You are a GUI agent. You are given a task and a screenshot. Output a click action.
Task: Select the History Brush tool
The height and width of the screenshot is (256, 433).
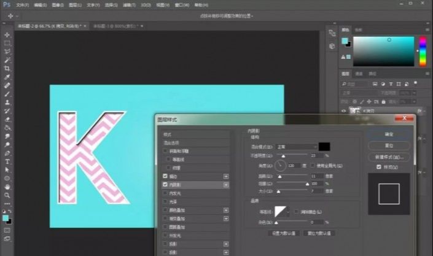pos(7,111)
